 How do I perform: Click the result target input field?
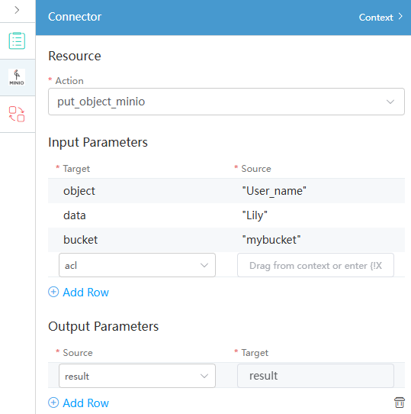(316, 376)
